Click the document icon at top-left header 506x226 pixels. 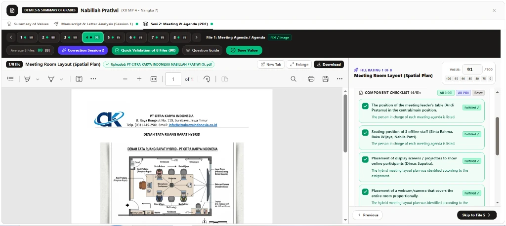pyautogui.click(x=12, y=10)
